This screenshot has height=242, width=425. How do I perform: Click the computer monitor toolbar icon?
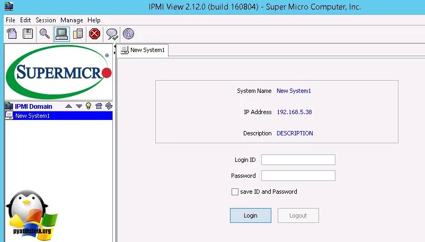61,34
